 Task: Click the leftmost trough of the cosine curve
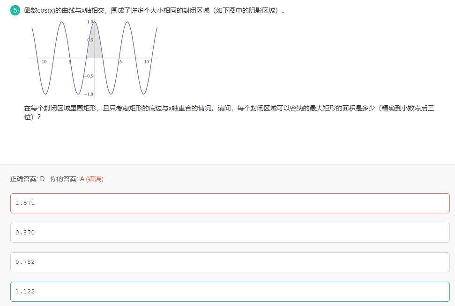pos(45,94)
